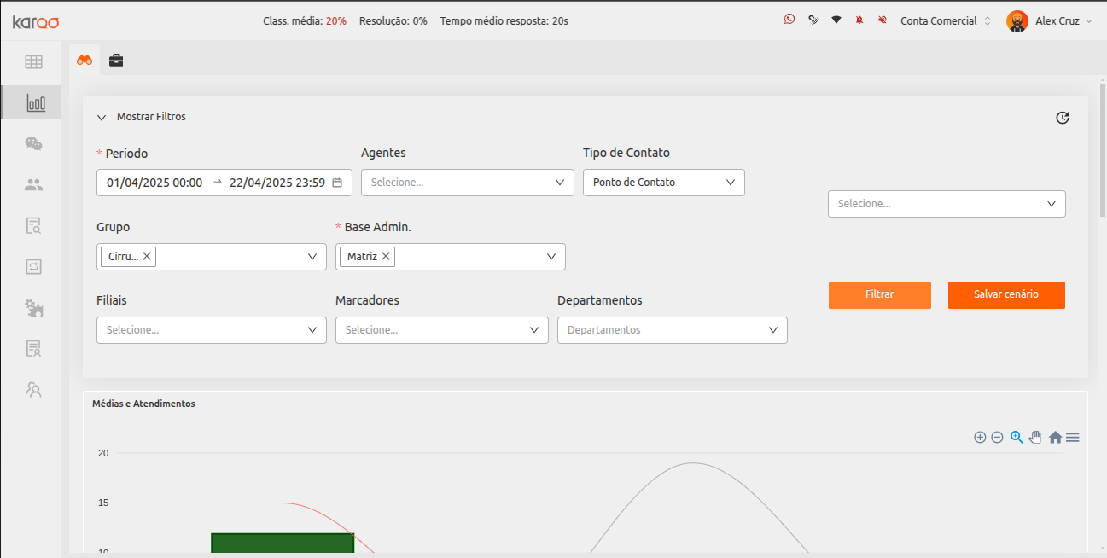This screenshot has height=558, width=1107.
Task: Open the Conta Comercial account selector
Action: [x=946, y=20]
